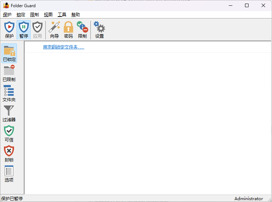Click the 密码 (Password) padlock icon
The image size is (272, 202).
point(68,30)
